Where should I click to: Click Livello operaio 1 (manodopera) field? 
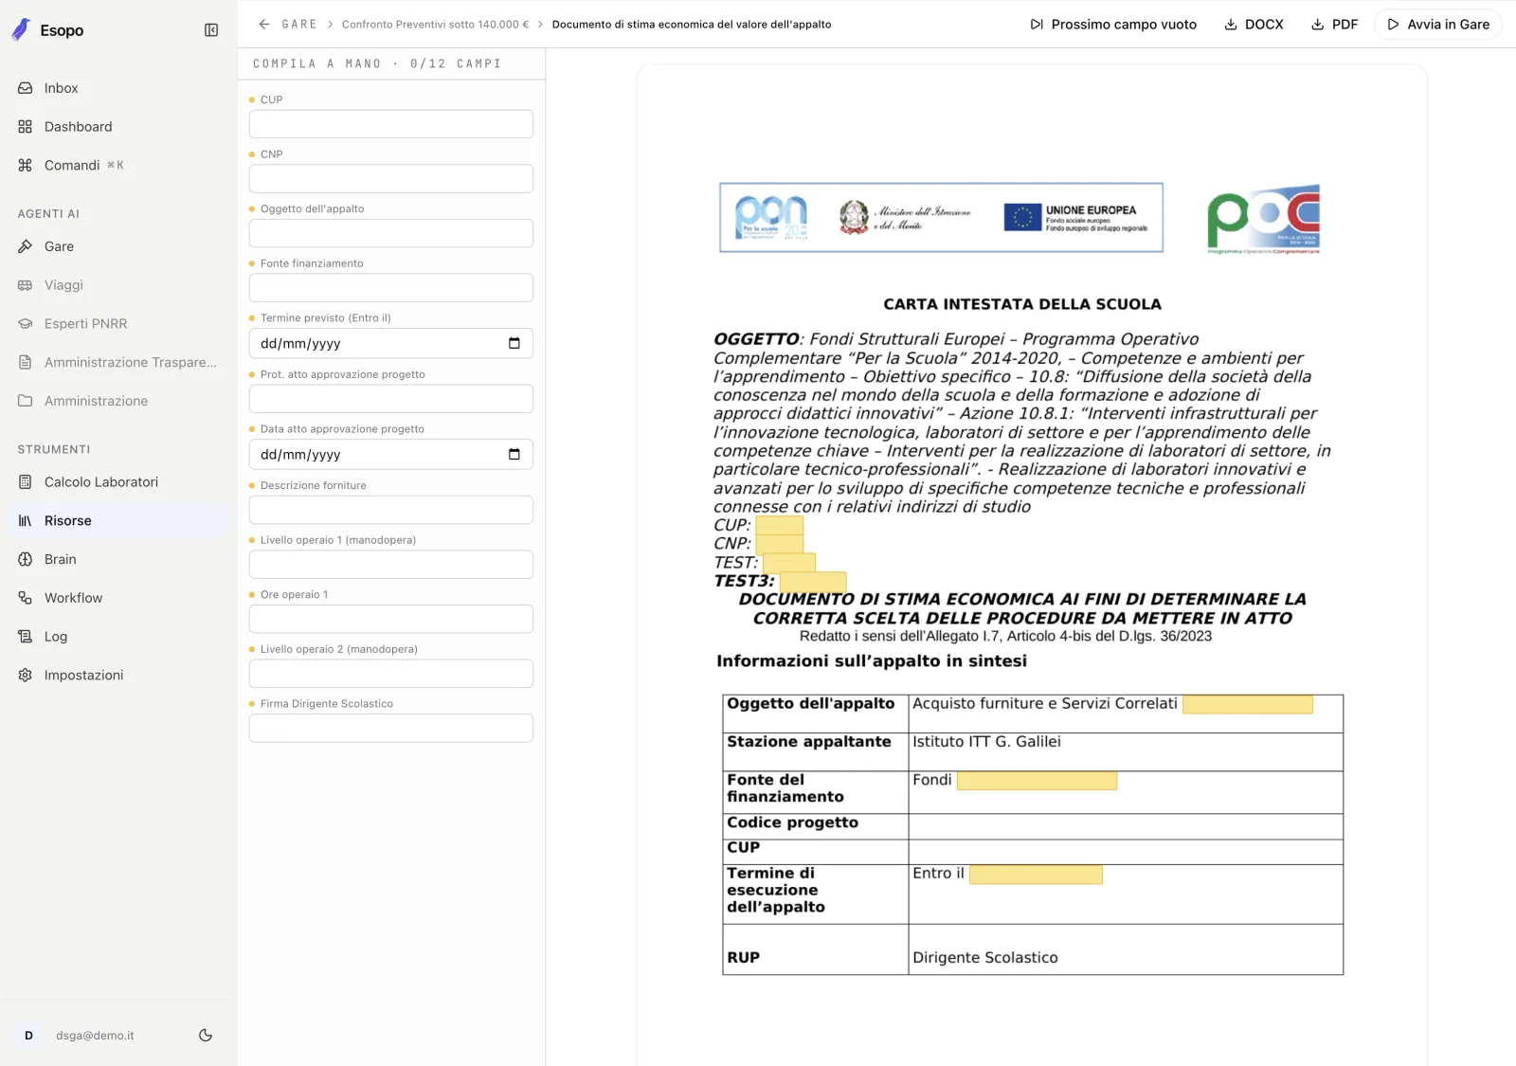[391, 565]
